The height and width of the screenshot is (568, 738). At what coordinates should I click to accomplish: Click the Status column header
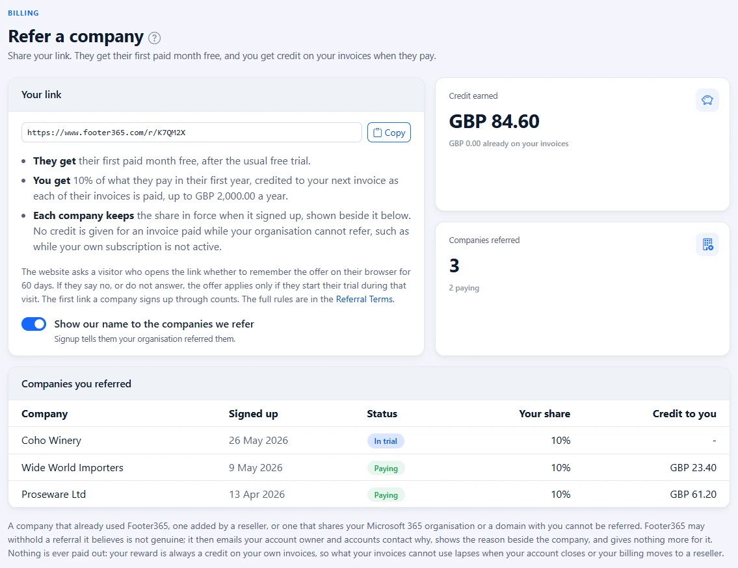click(382, 413)
